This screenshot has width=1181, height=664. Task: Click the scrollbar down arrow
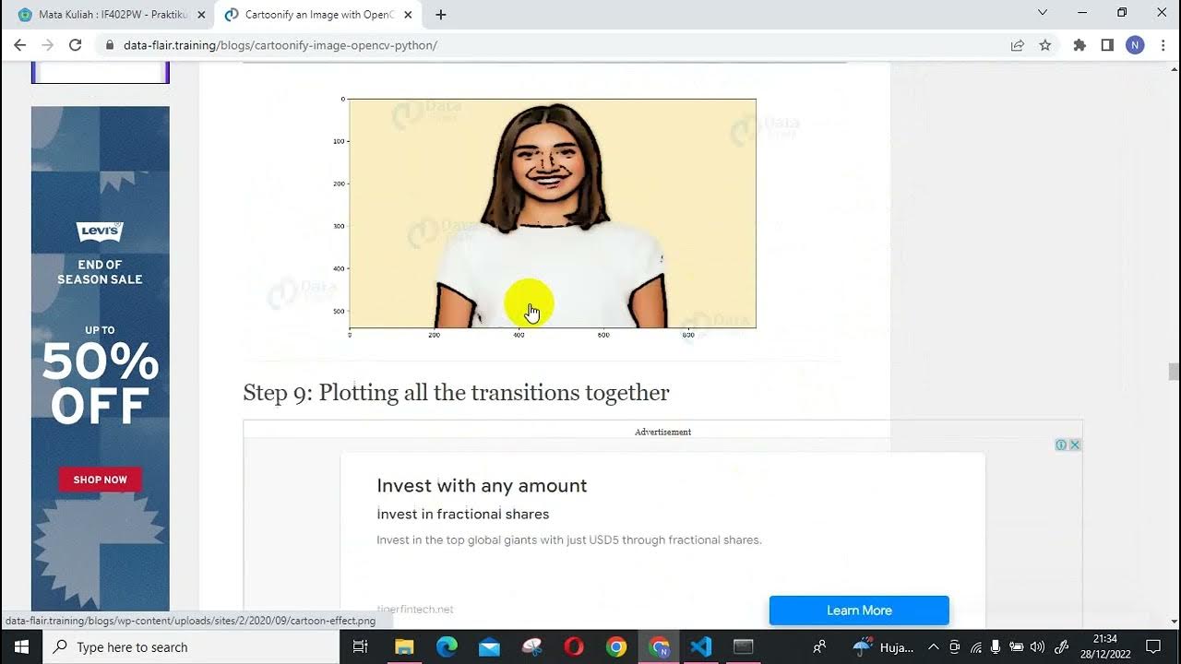coord(1174,622)
